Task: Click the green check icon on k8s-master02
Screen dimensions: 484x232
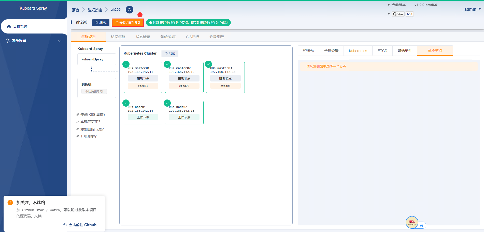Action: (x=167, y=64)
